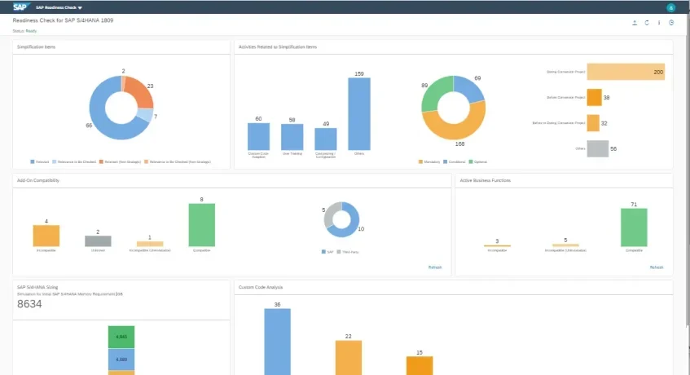Click the Mandatory legend swatch
The image size is (690, 375).
point(420,162)
